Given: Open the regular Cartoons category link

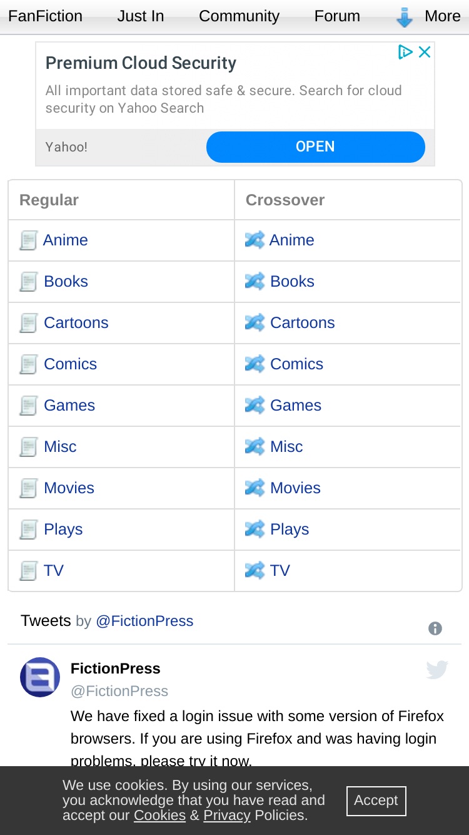Looking at the screenshot, I should click(76, 322).
